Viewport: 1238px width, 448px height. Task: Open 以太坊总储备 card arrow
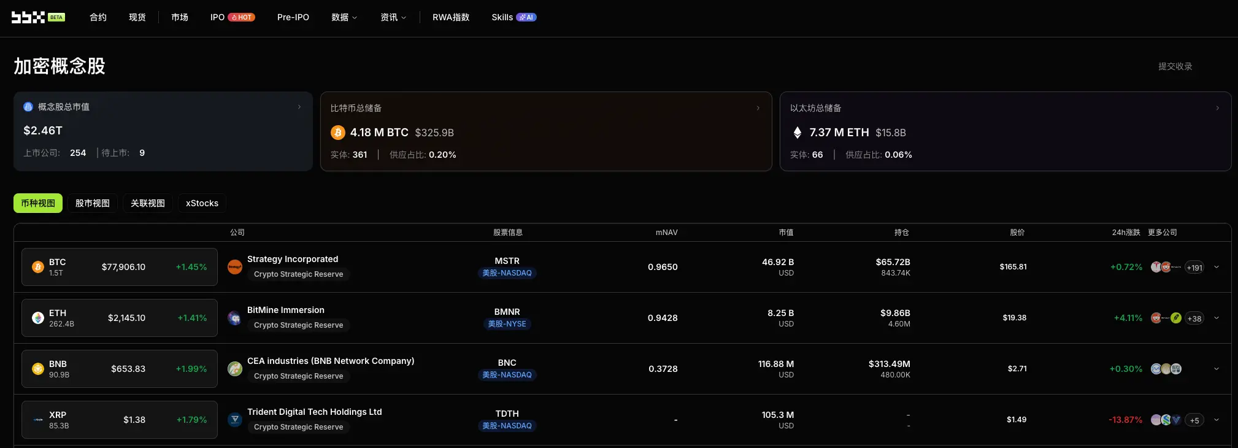(x=1218, y=108)
